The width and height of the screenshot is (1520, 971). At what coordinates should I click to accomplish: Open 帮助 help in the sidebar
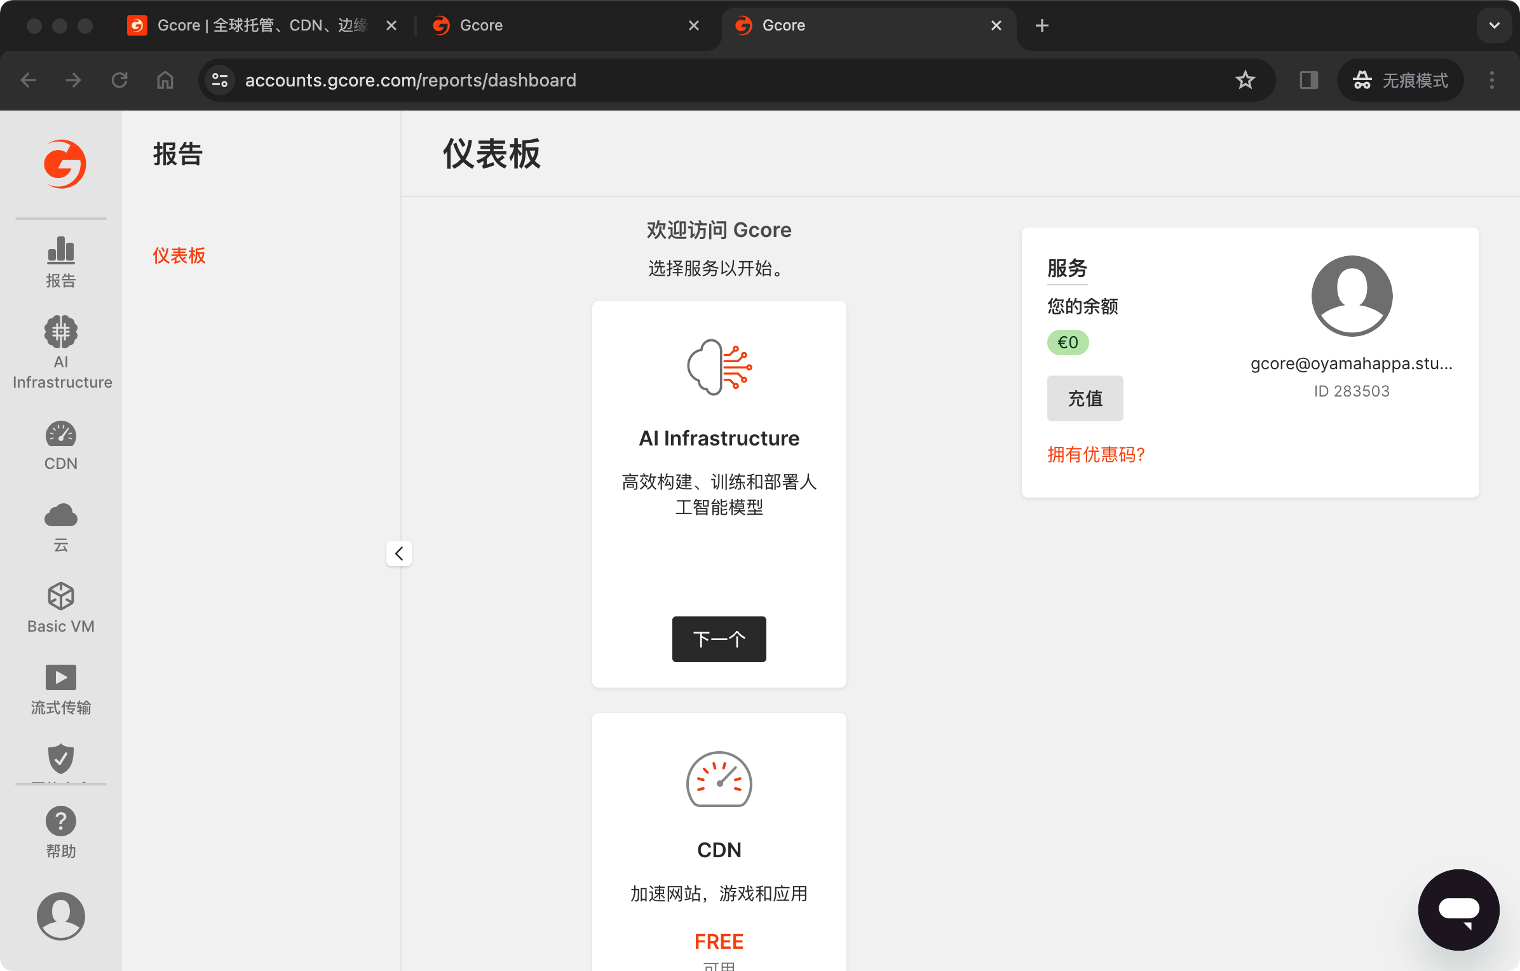click(61, 832)
